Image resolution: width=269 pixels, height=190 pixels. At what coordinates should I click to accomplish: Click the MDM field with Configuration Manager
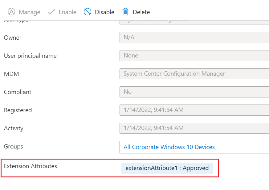(x=194, y=74)
